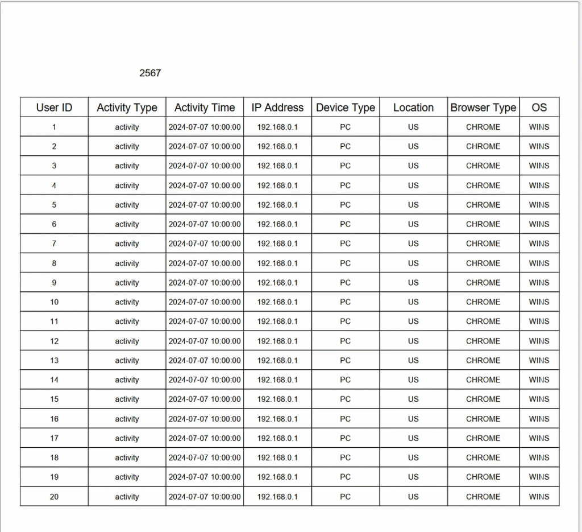The height and width of the screenshot is (532, 582).
Task: Click User ID cell 1
Action: (54, 127)
